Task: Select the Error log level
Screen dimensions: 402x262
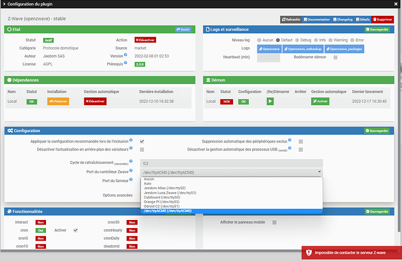Action: point(352,40)
